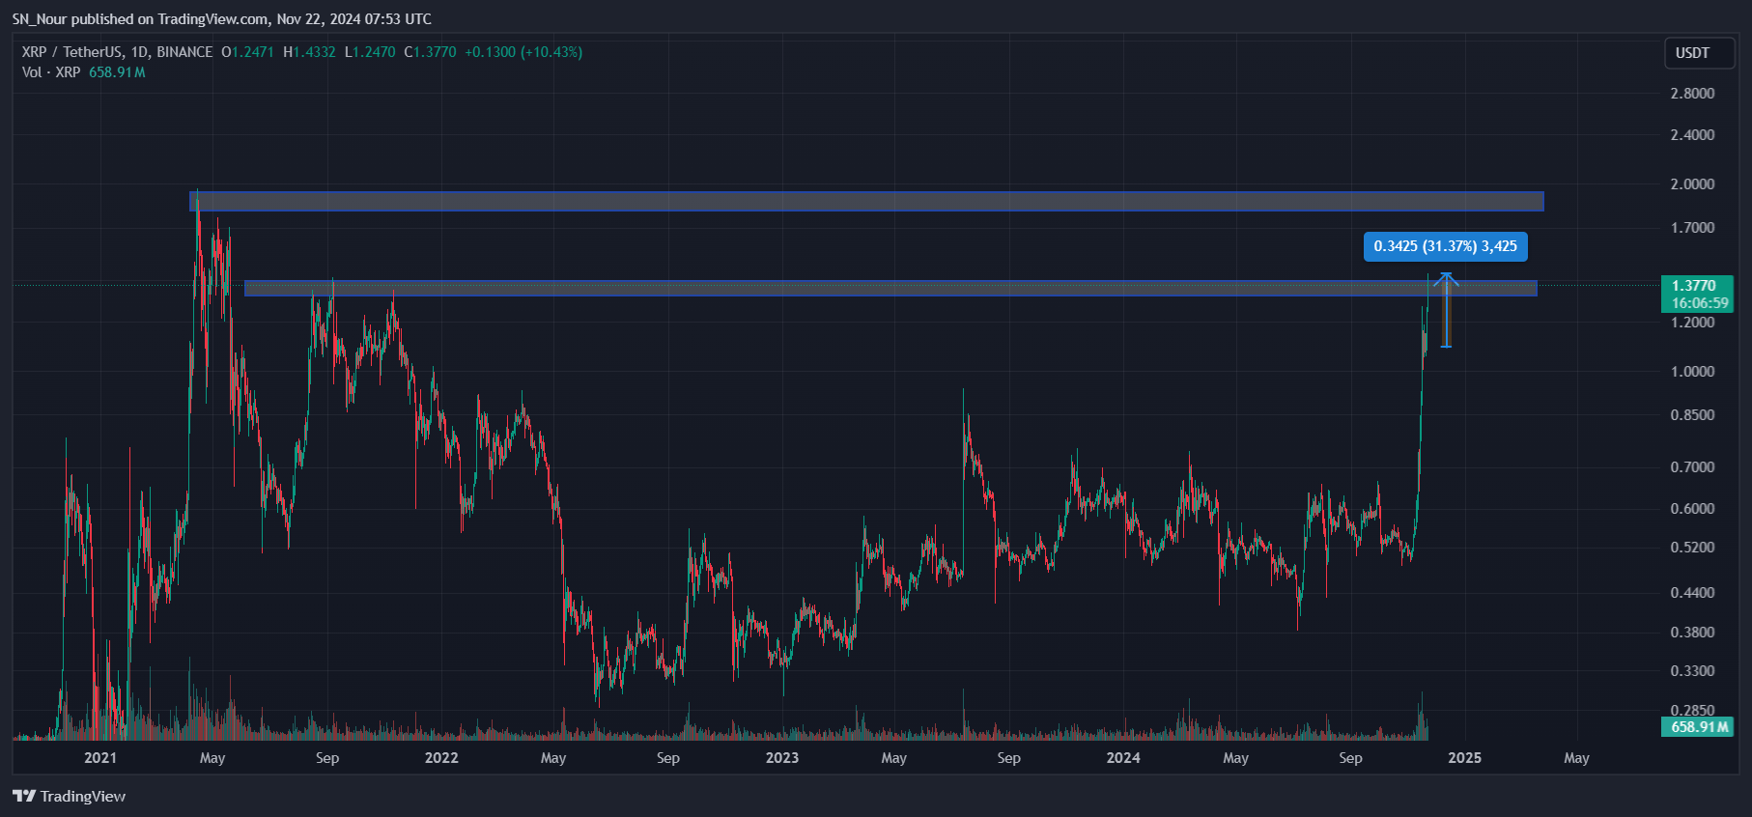Click the 2022 label on time axis
The image size is (1752, 817).
[441, 758]
